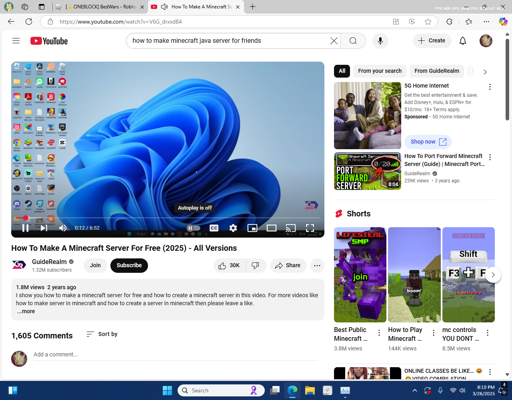Subscribe to GuideRealm
The image size is (512, 400).
pyautogui.click(x=129, y=266)
